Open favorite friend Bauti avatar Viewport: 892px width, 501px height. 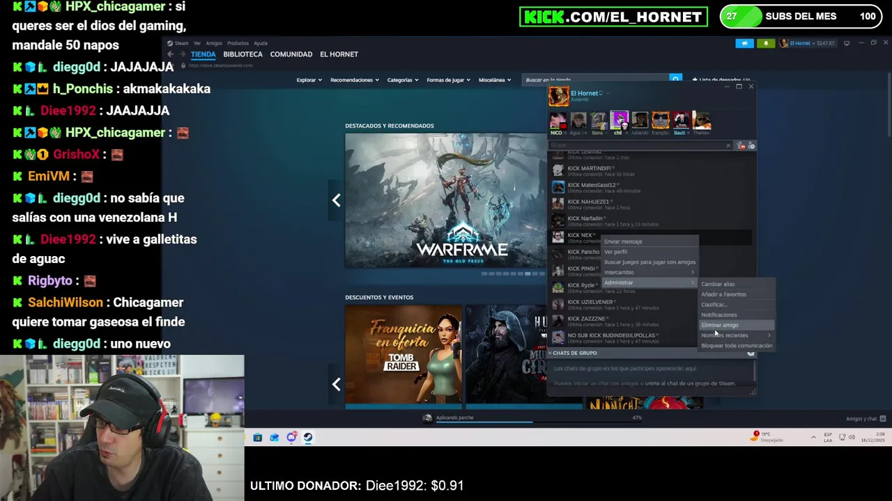680,121
